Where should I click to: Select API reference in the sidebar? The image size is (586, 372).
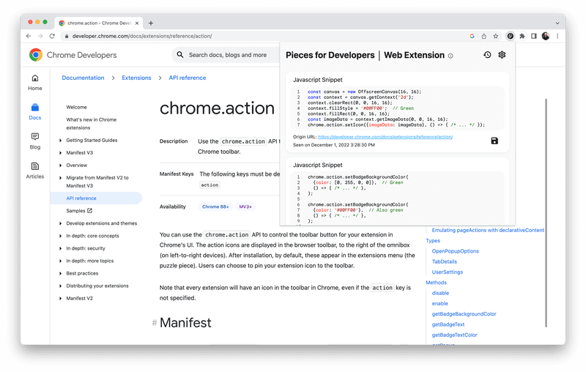pos(81,198)
